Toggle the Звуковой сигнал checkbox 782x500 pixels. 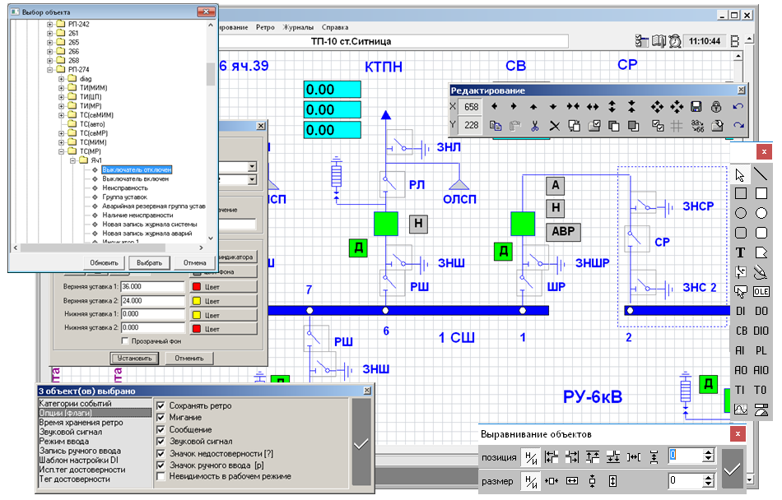(x=161, y=442)
